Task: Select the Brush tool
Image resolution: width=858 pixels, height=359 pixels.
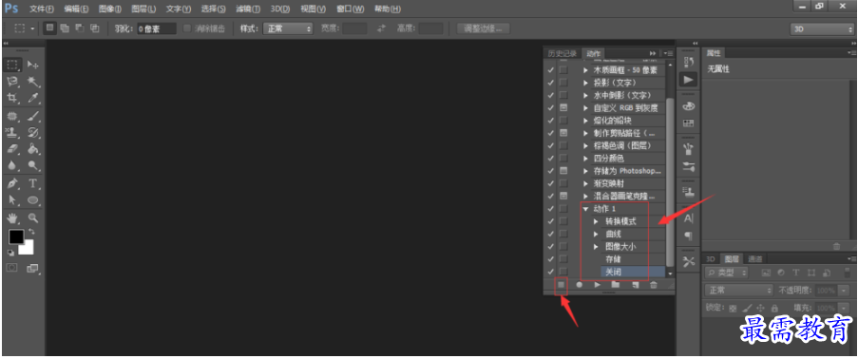Action: 33,116
